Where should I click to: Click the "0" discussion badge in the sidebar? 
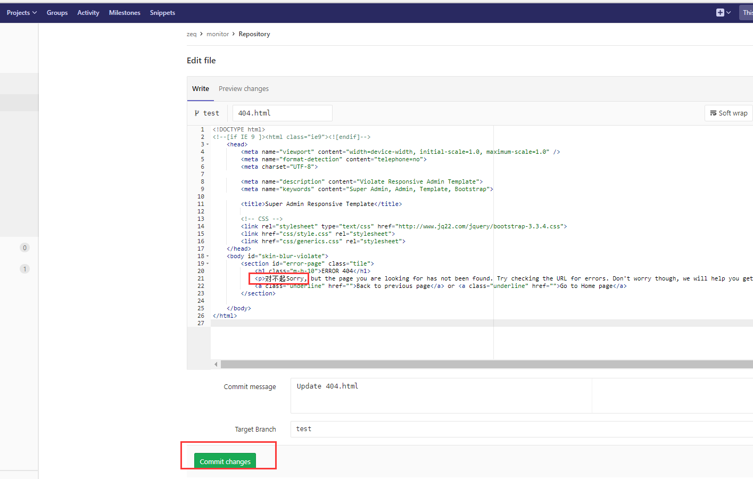point(24,247)
